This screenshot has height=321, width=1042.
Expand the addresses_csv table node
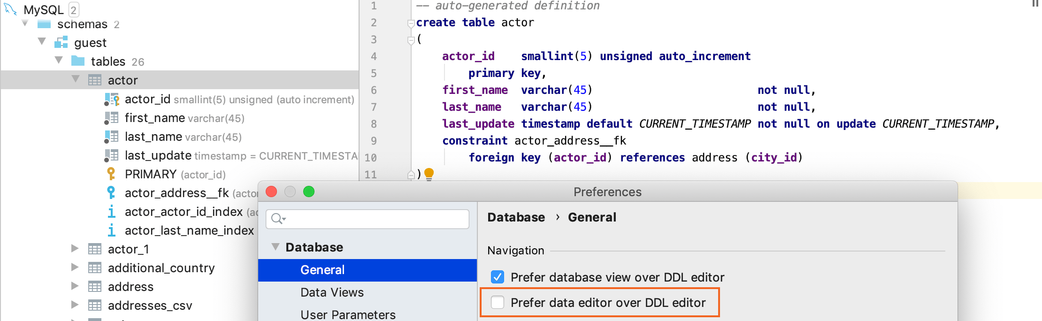coord(75,305)
